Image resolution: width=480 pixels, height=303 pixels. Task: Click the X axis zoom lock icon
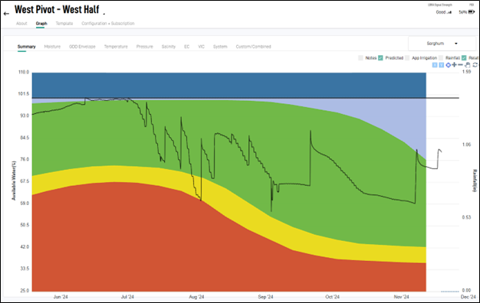click(435, 65)
